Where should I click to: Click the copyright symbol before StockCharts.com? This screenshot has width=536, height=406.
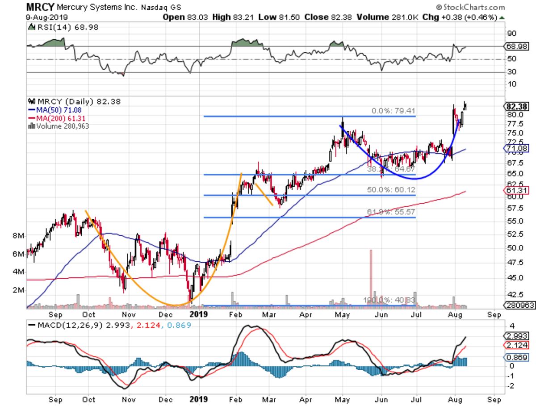click(439, 8)
